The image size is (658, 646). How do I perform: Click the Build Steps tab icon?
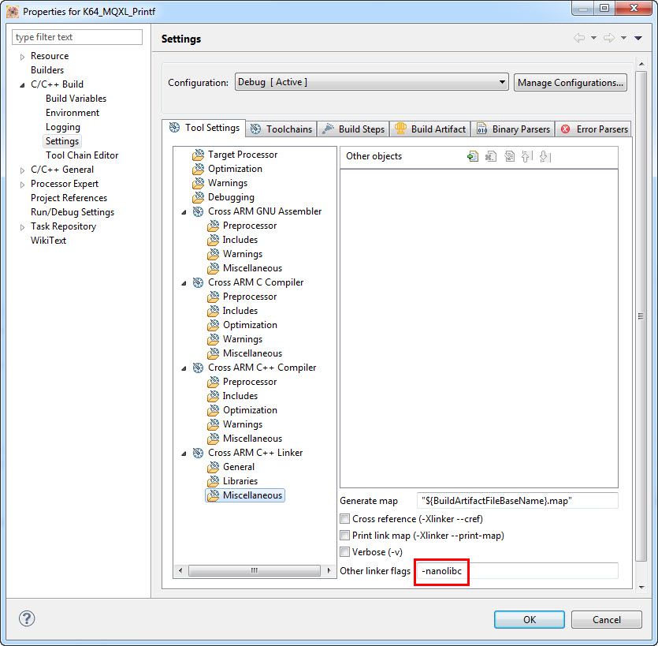coord(328,129)
